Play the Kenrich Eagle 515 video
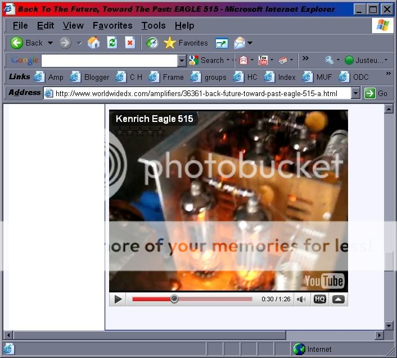This screenshot has width=397, height=358. [x=118, y=299]
